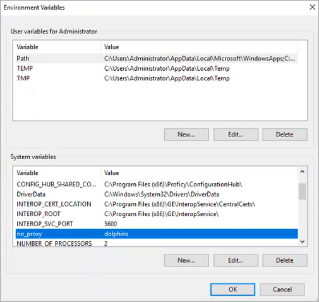Select the TEMP user variable row
Viewport: 319px width, 302px height.
point(157,68)
